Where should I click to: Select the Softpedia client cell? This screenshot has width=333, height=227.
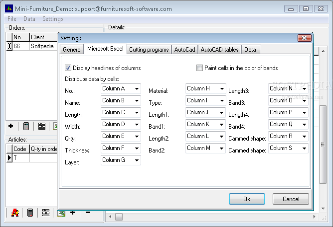tap(43, 46)
